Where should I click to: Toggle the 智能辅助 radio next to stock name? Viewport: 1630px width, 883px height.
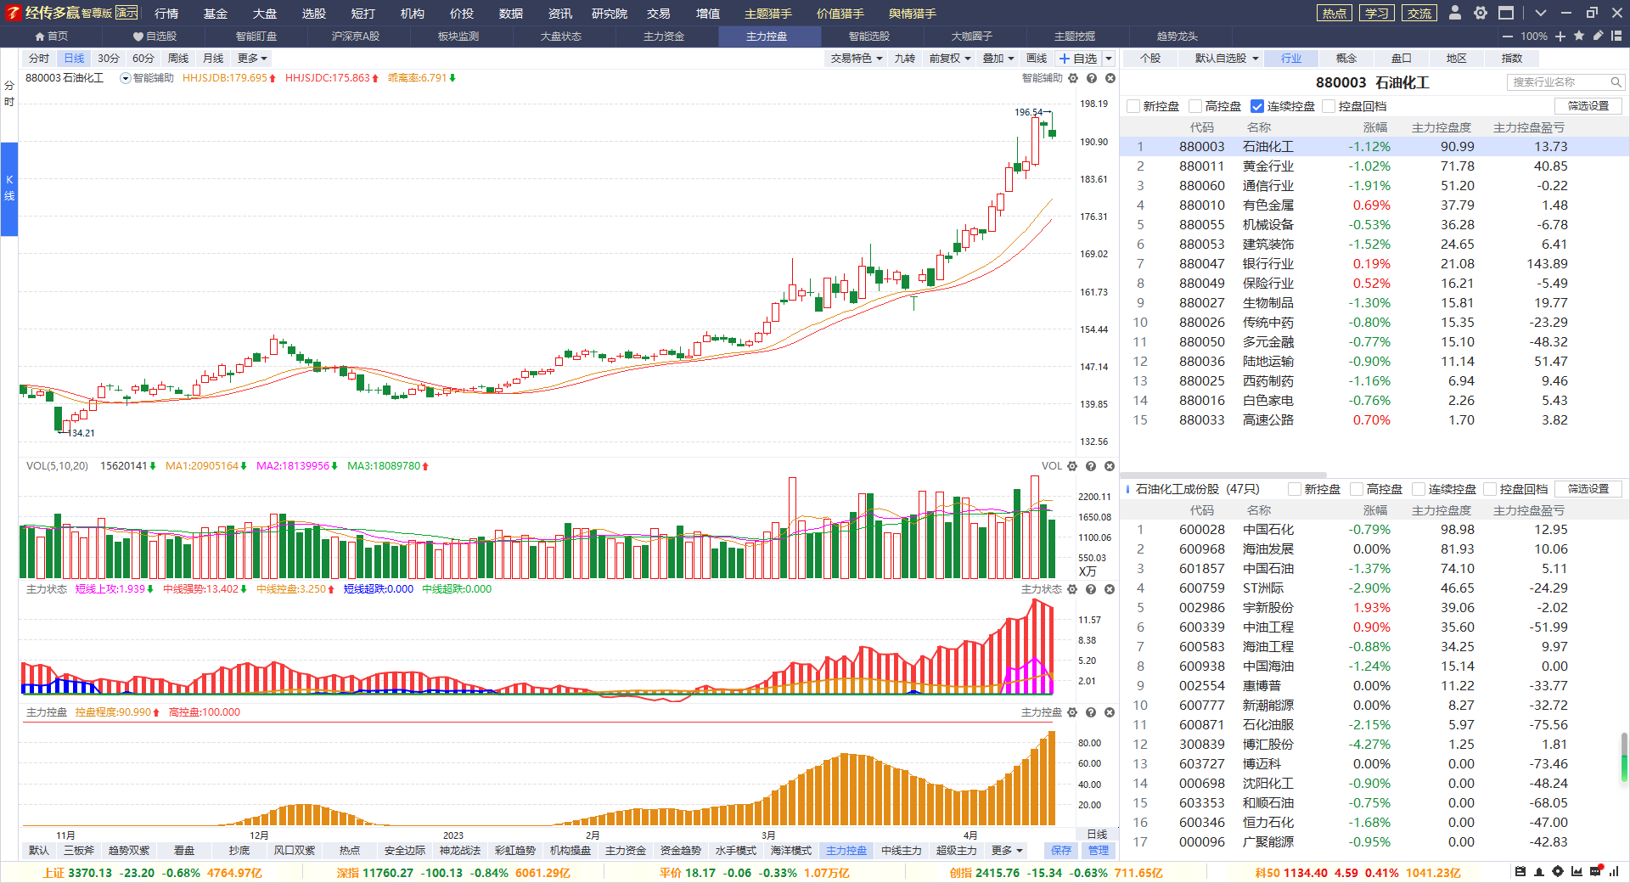(x=126, y=78)
